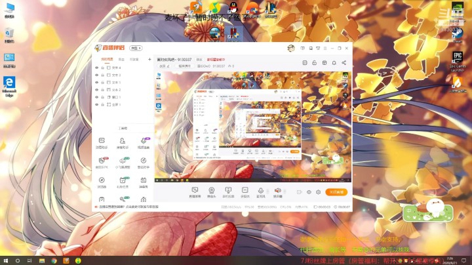Click the record video icon

click(299, 192)
